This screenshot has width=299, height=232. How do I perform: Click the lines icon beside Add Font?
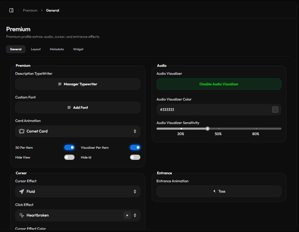[x=69, y=107]
